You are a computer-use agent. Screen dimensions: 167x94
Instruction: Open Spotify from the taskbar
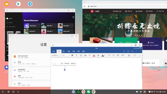pyautogui.click(x=78, y=92)
